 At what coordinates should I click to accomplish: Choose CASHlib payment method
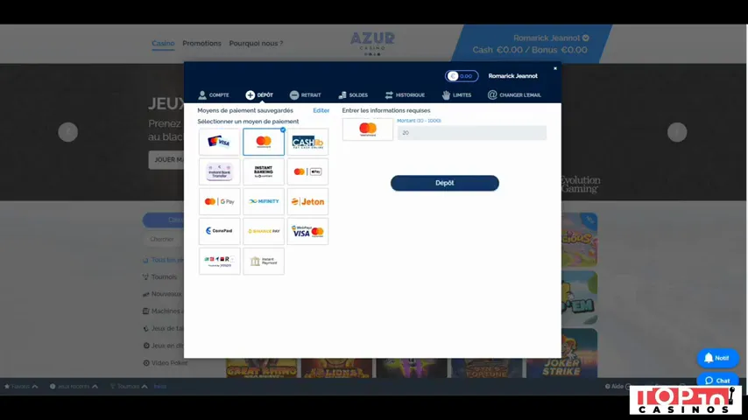pos(307,142)
